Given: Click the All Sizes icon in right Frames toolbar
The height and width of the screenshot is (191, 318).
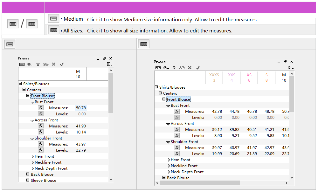Looking at the screenshot, I should (158, 68).
